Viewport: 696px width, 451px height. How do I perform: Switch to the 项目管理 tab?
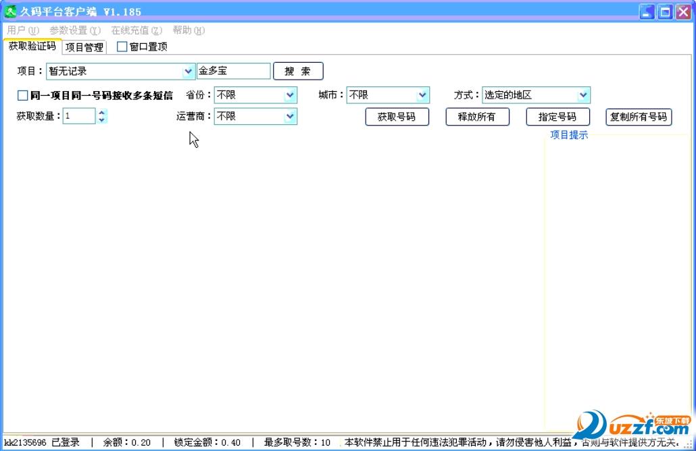[84, 47]
